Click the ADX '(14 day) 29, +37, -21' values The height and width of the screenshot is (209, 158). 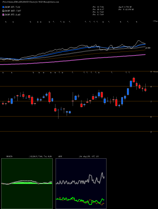click(89, 156)
